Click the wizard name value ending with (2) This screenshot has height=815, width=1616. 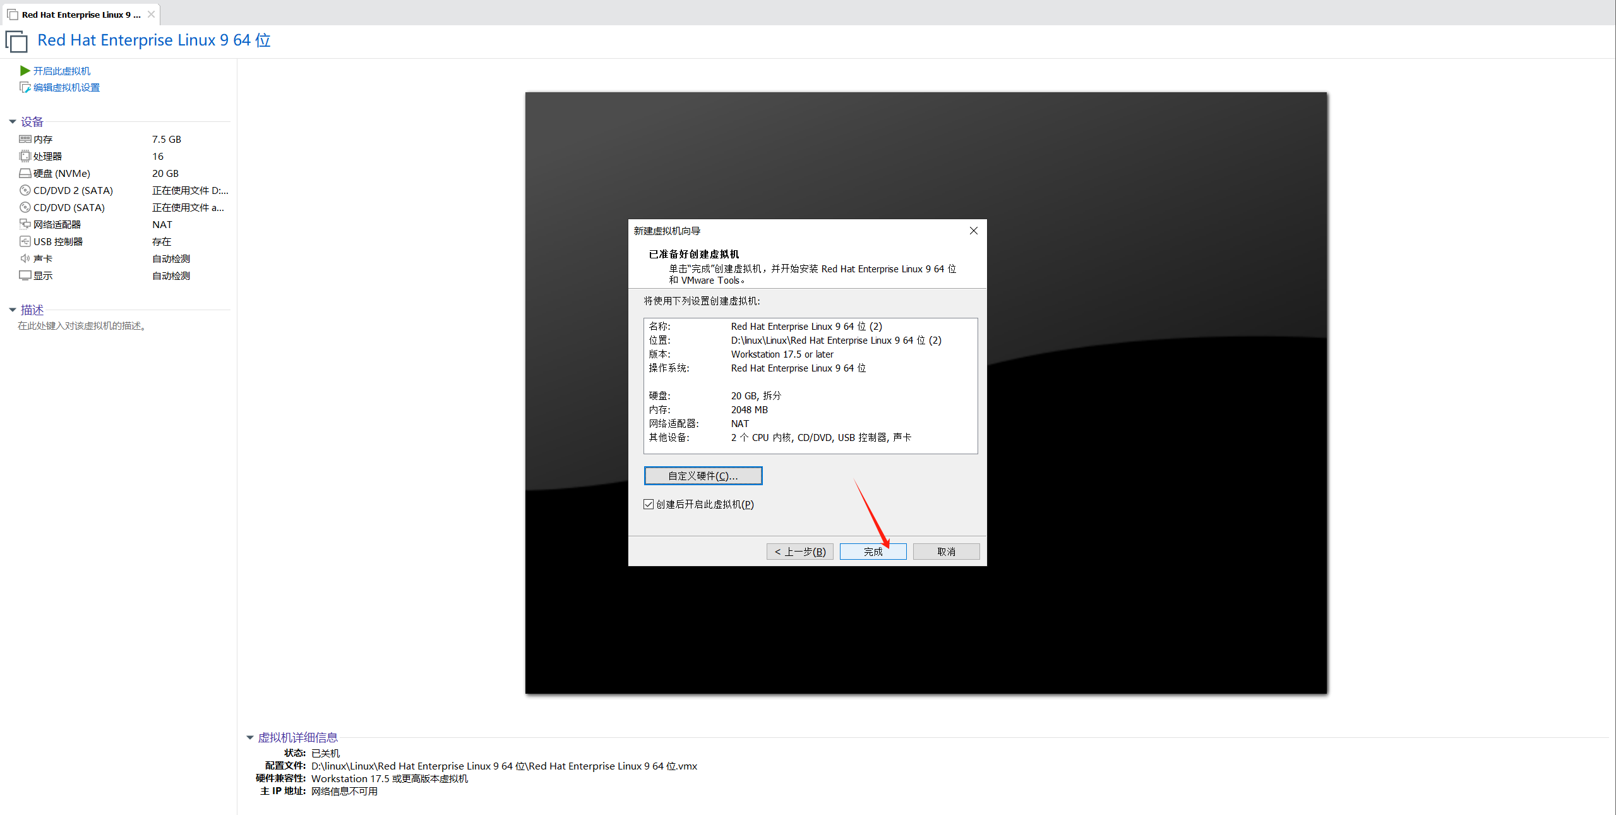(x=806, y=326)
